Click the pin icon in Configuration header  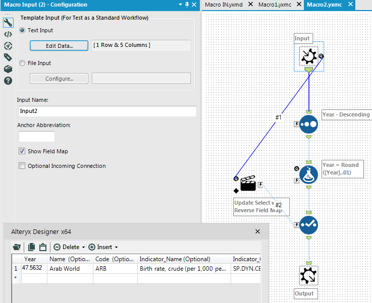[x=187, y=5]
